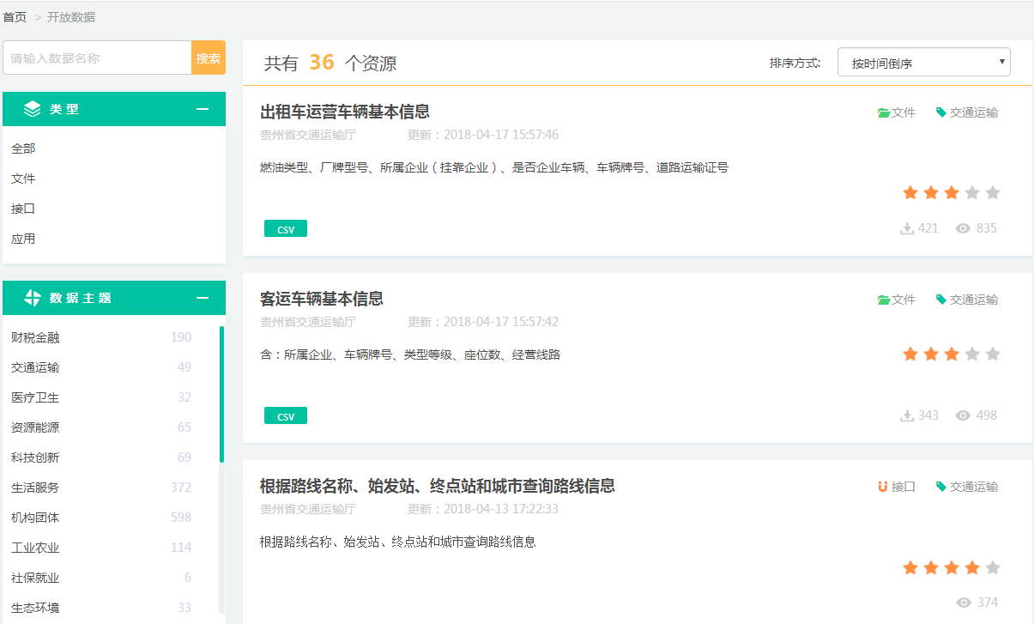Click the download icon showing 421 downloads

point(906,228)
